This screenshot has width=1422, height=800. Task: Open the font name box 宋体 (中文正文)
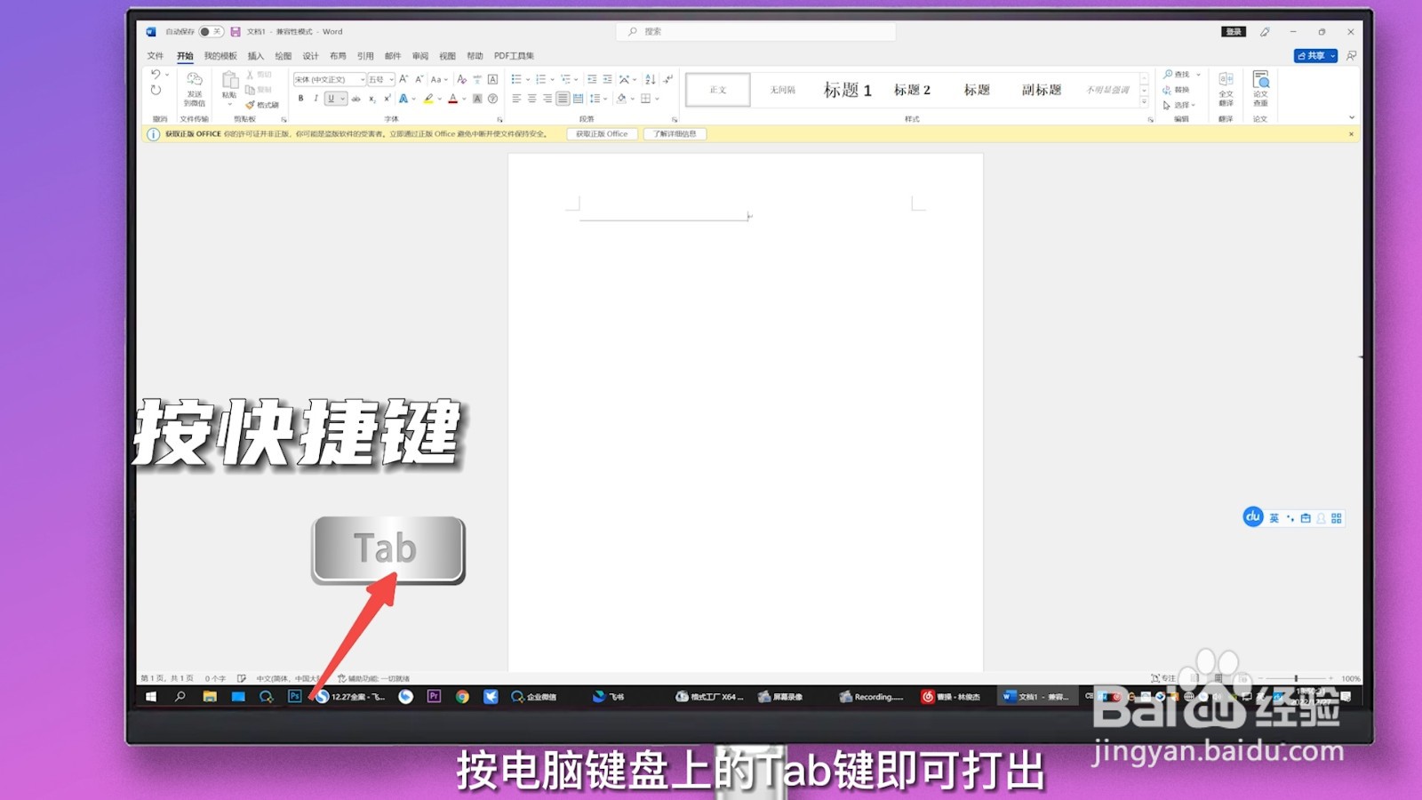329,79
